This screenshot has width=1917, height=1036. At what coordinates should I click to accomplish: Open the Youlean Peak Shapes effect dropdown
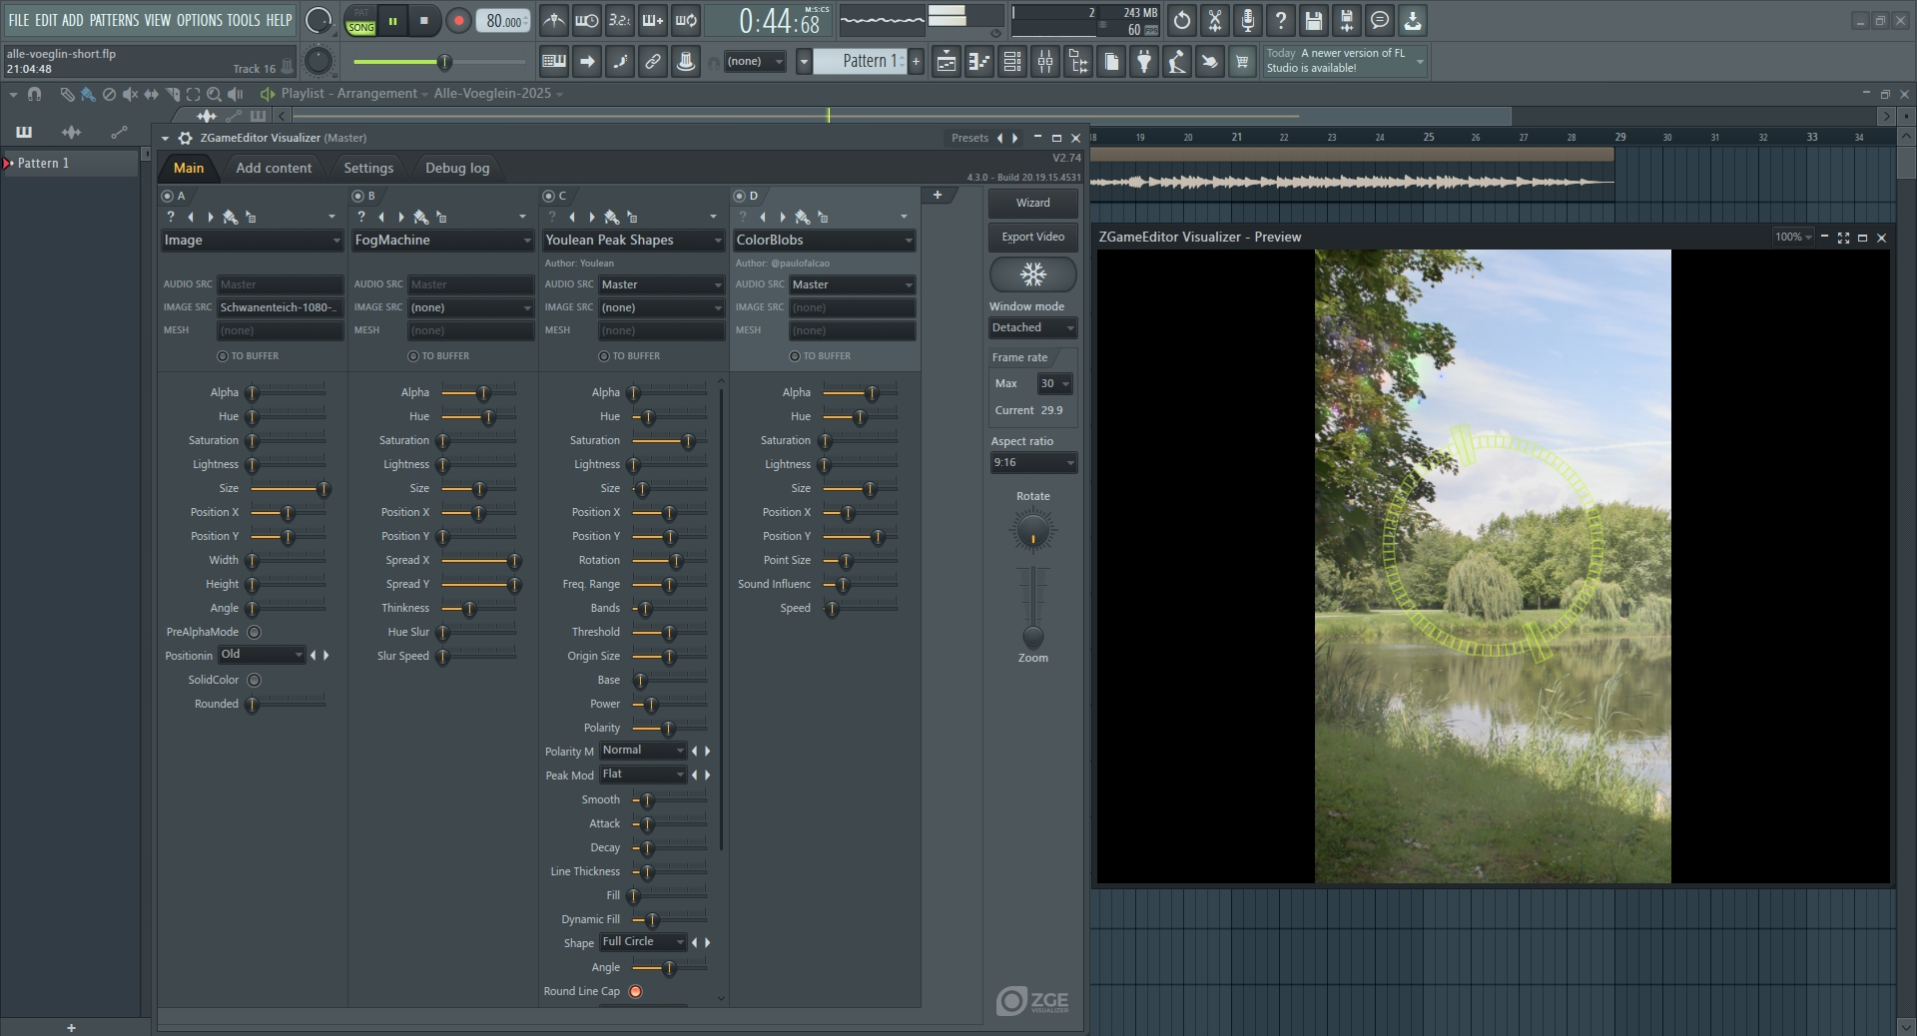[x=633, y=241]
